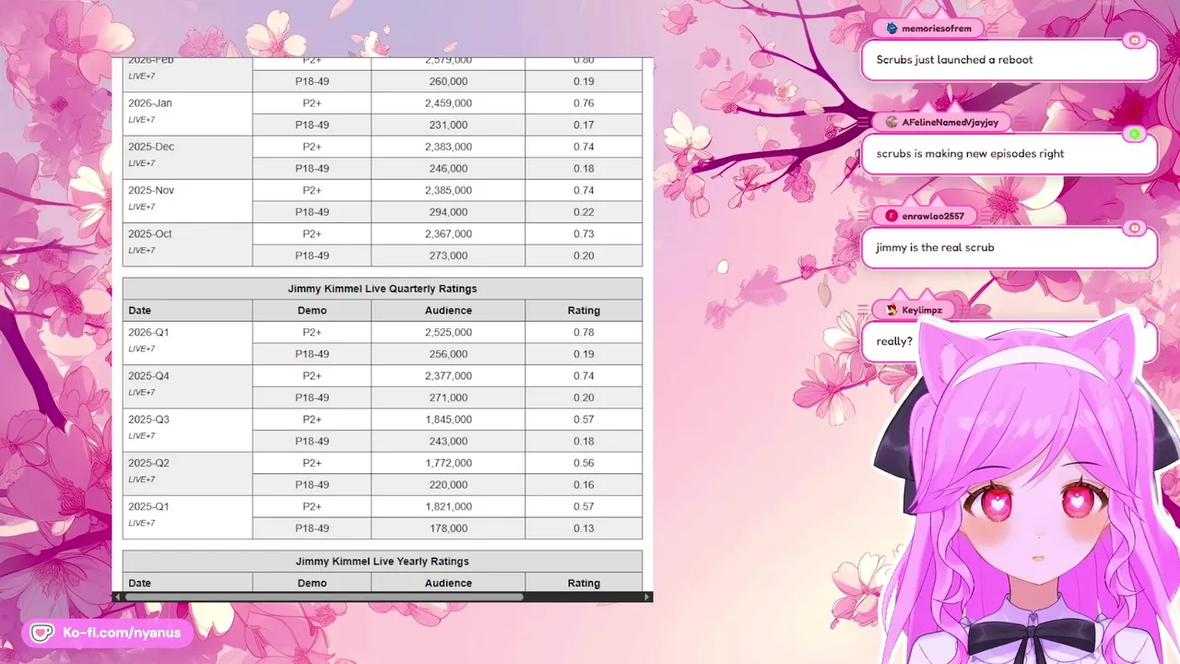Screen dimensions: 1180x664
Task: Click the 246,000 audience value
Action: pos(448,169)
